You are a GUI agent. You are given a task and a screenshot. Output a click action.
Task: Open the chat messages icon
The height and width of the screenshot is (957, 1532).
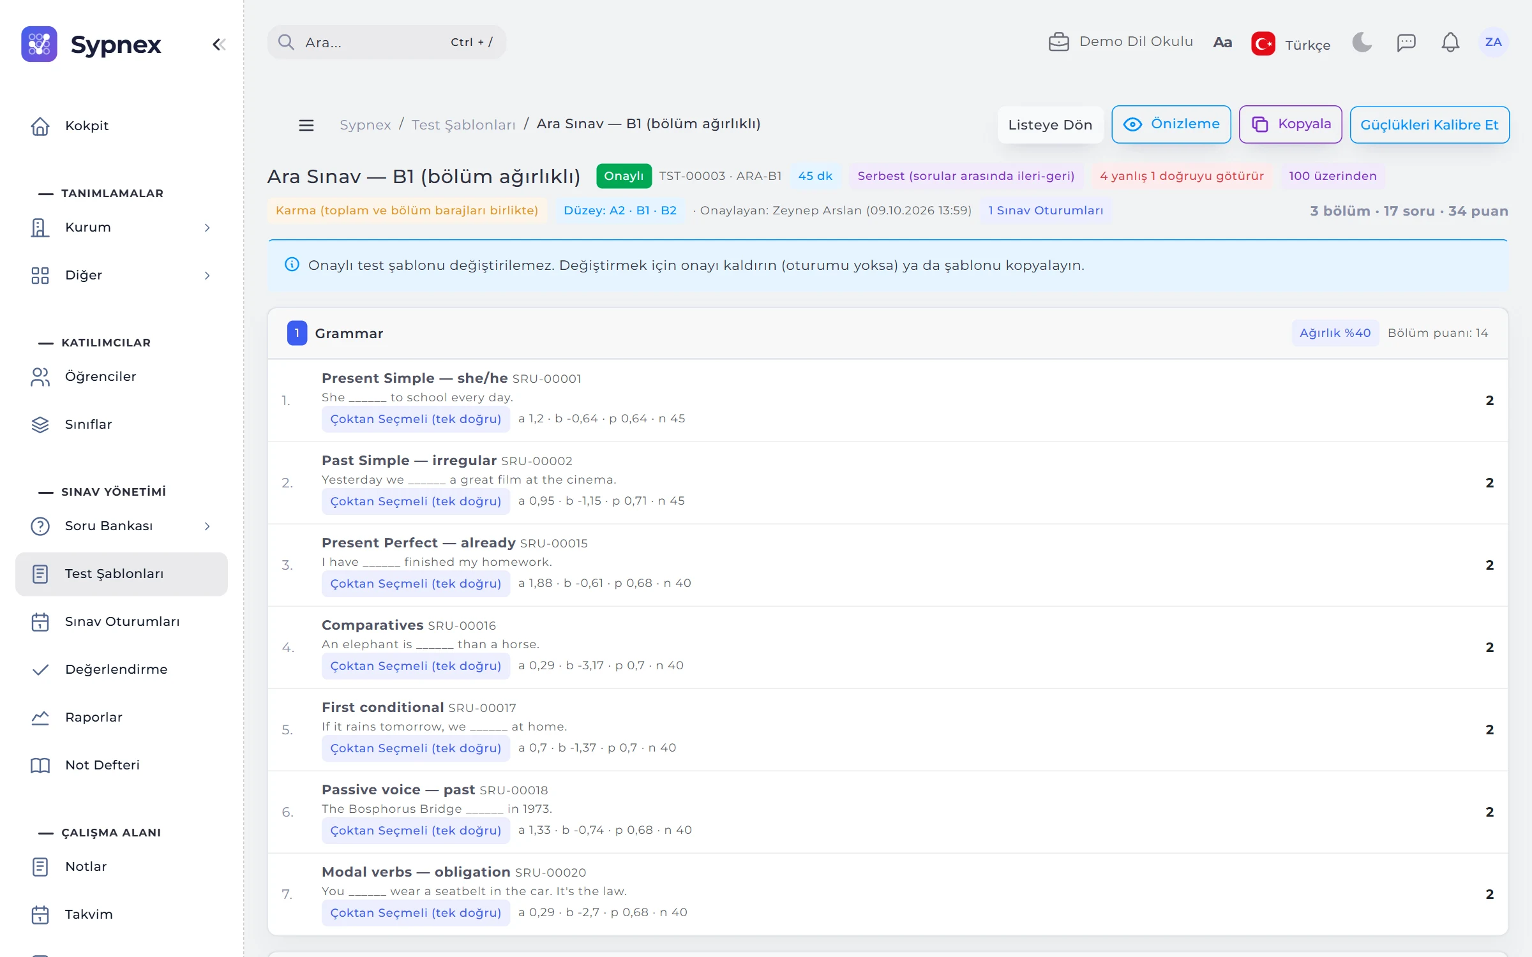click(1406, 42)
